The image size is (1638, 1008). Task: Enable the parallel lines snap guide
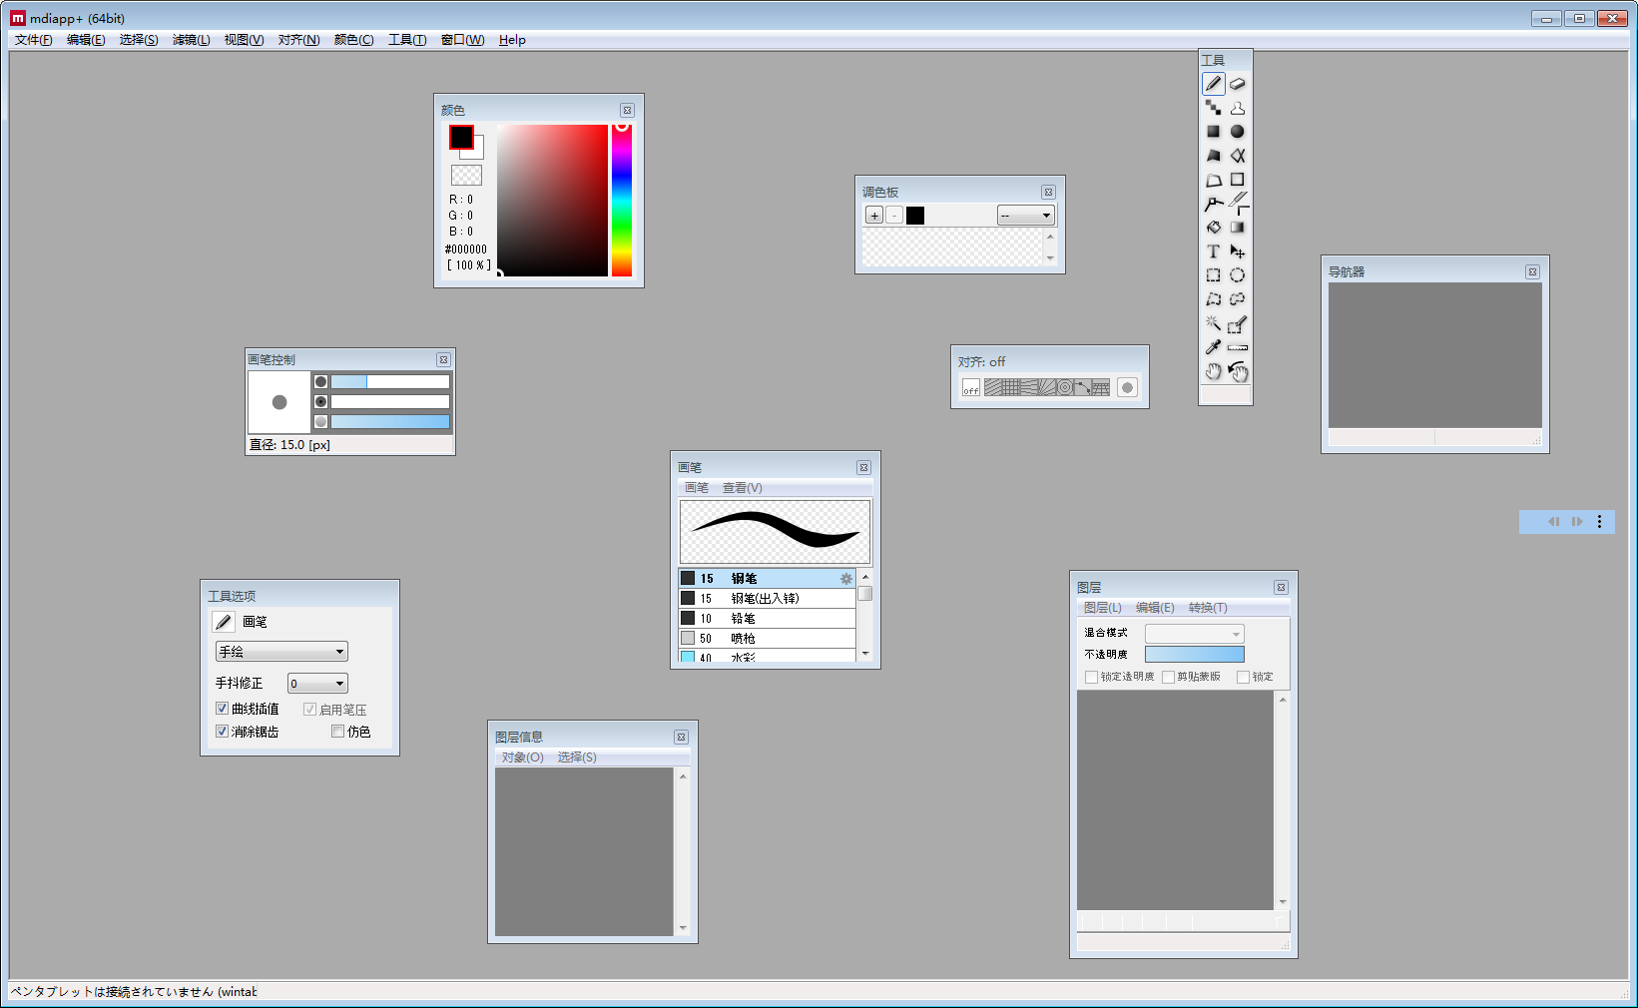click(x=993, y=387)
